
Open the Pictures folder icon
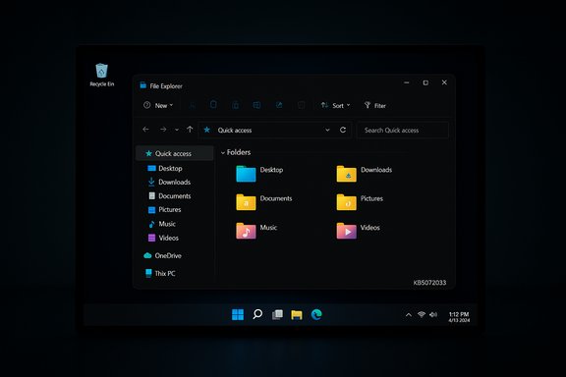(x=347, y=202)
